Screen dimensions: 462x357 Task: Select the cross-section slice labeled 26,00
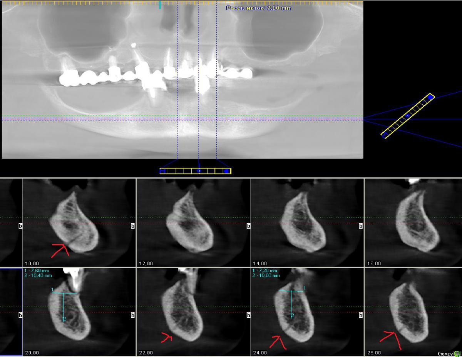pyautogui.click(x=413, y=312)
